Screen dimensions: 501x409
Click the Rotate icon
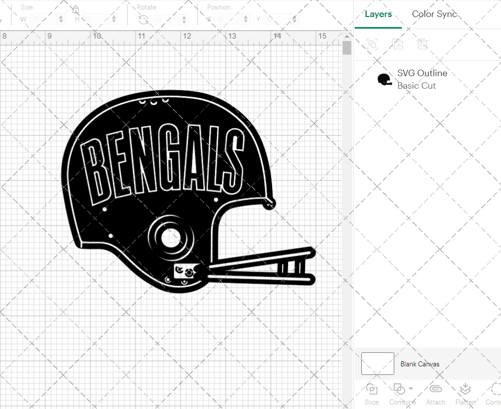tap(143, 20)
